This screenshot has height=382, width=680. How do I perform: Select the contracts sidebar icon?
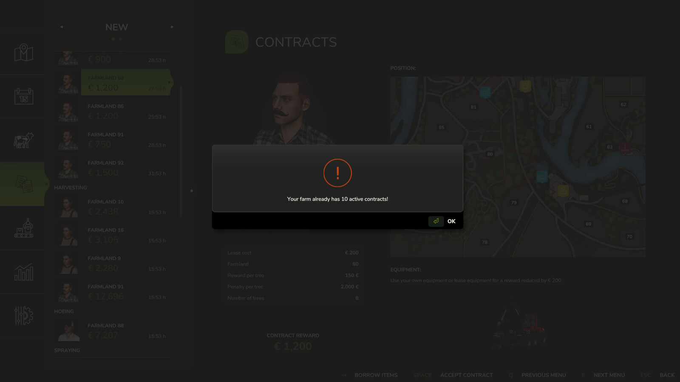(24, 184)
